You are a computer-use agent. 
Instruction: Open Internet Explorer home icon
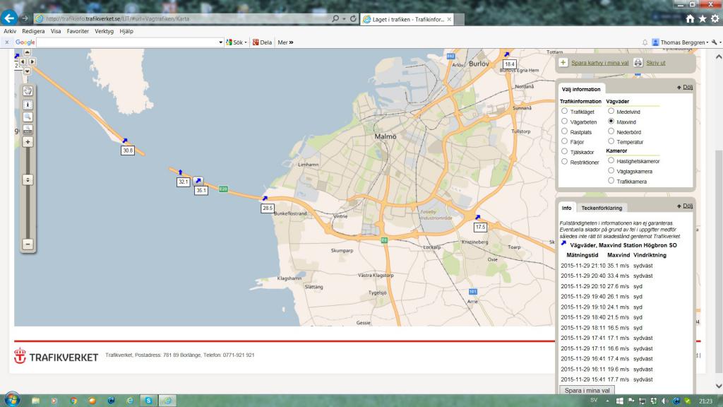pos(690,19)
